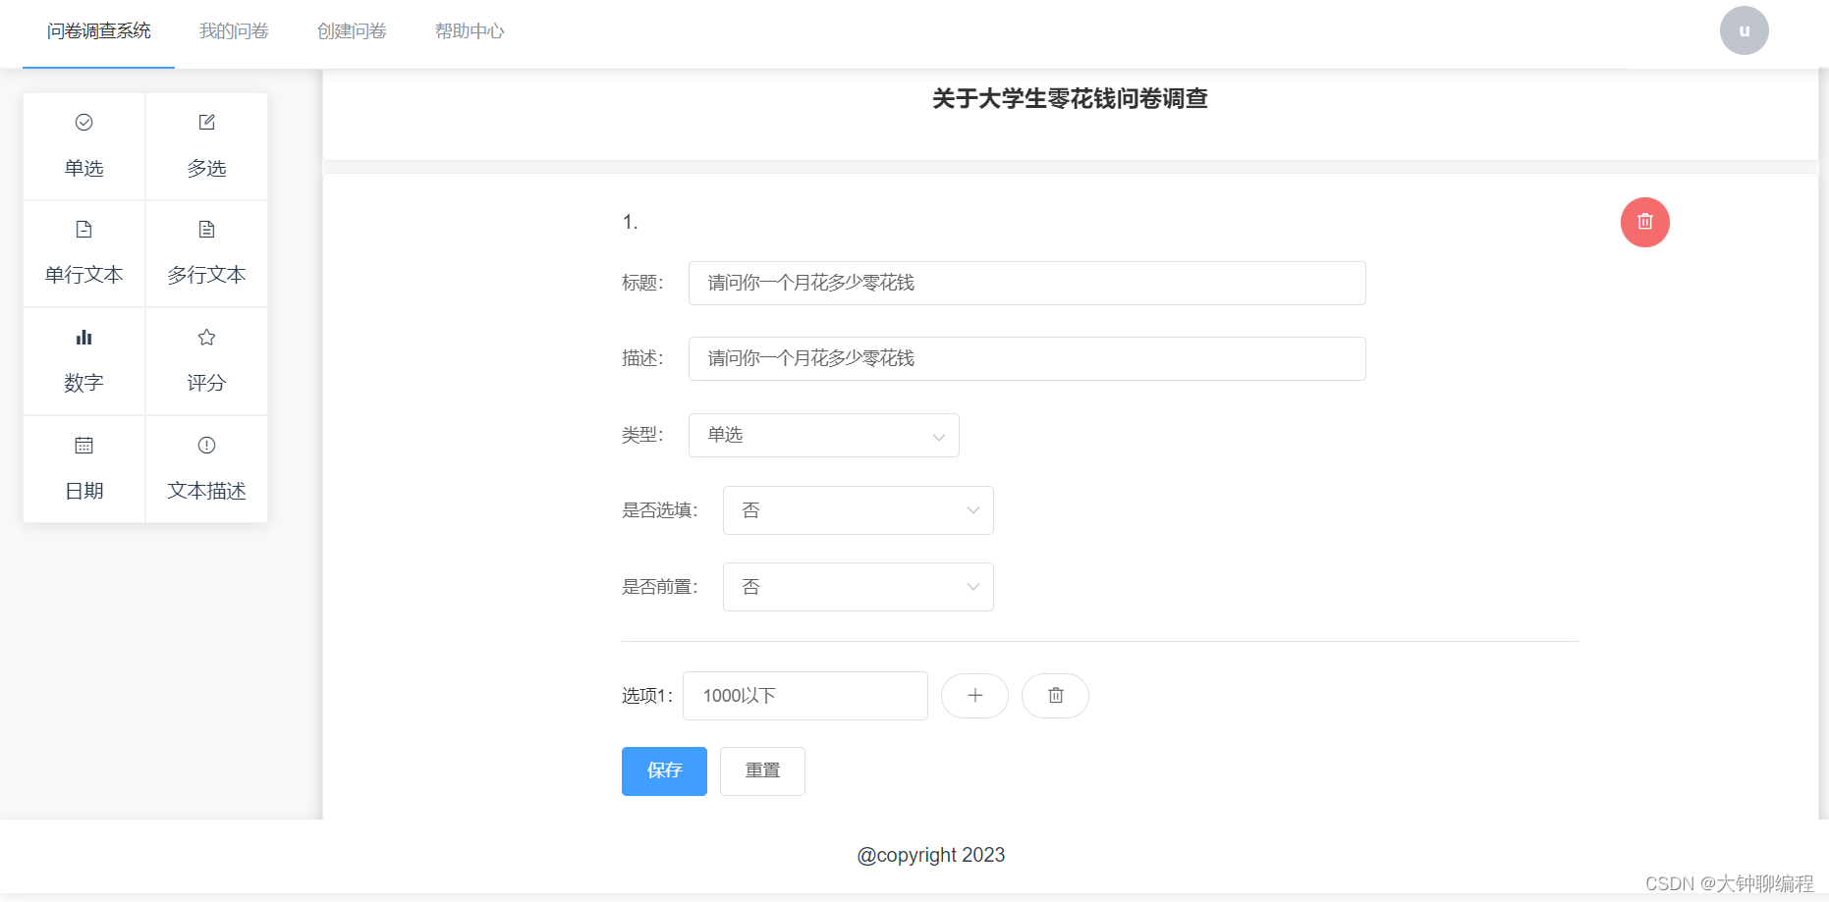Add a rating (评分) star icon
Viewport: 1829px width, 902px height.
(x=206, y=338)
